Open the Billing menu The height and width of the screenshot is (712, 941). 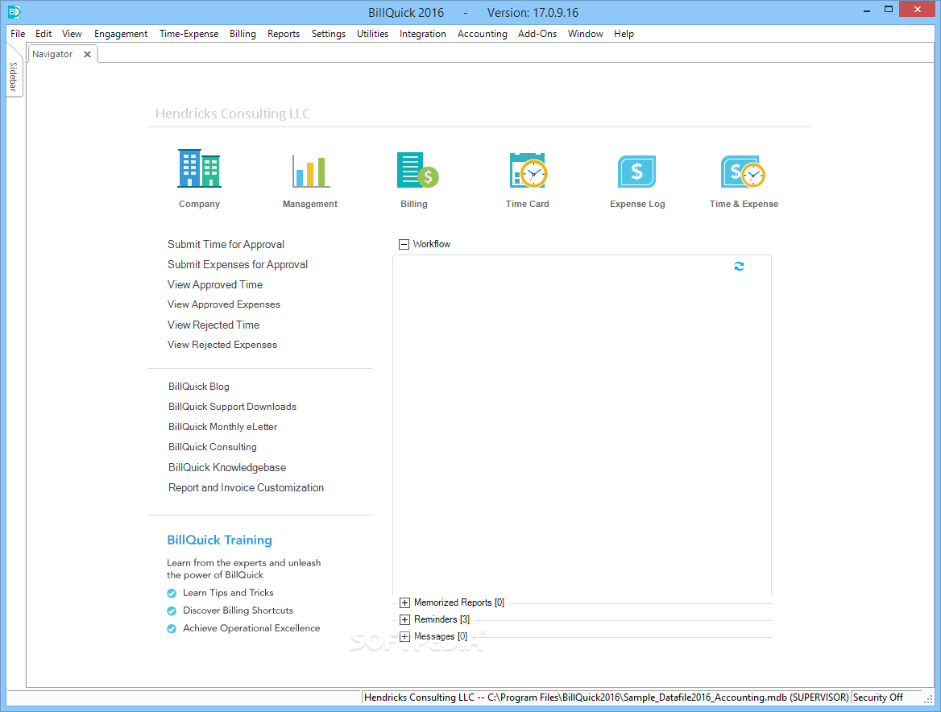[x=243, y=34]
